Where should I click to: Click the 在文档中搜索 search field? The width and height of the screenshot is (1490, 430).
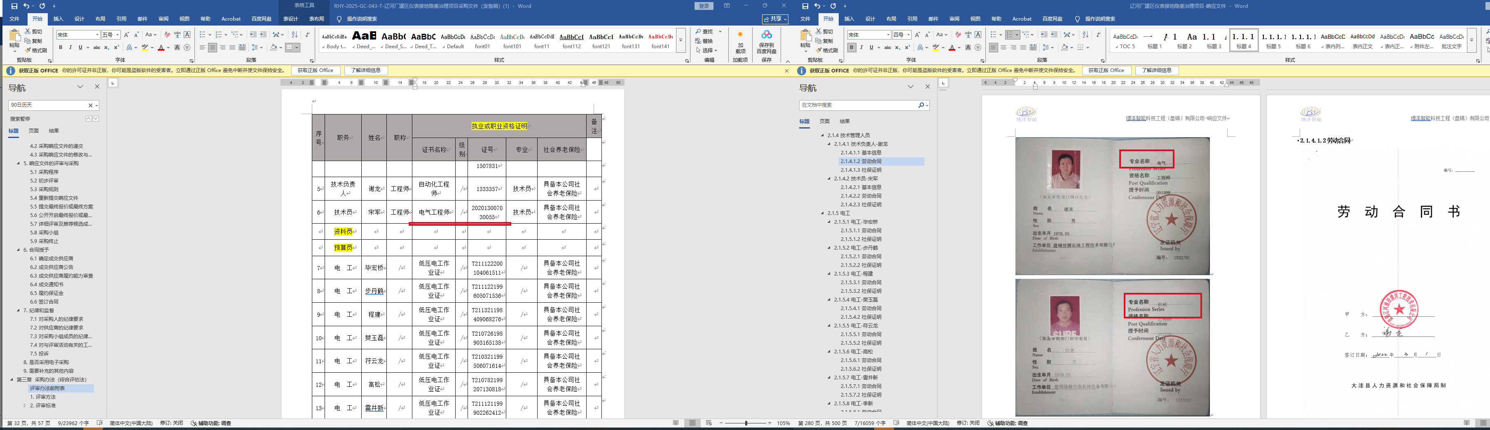pos(858,105)
